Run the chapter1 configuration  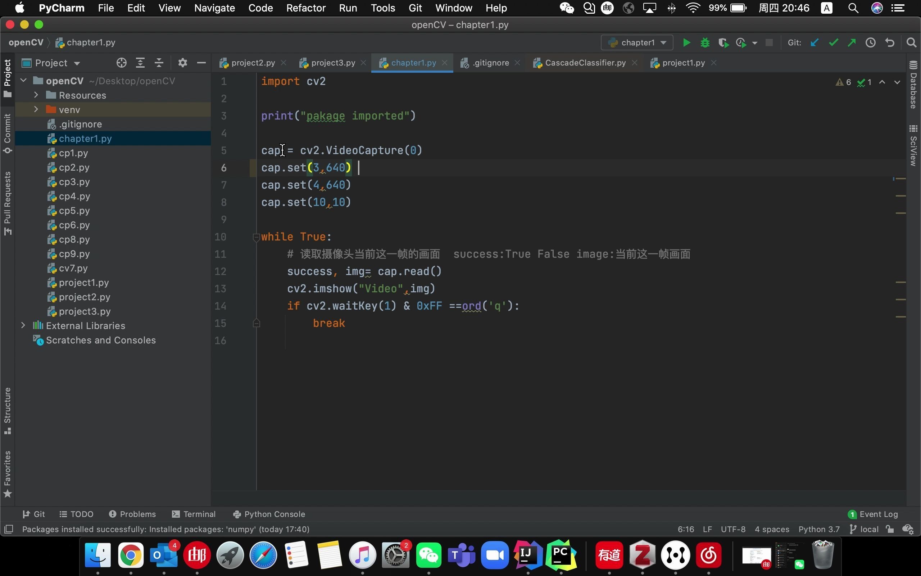click(686, 43)
